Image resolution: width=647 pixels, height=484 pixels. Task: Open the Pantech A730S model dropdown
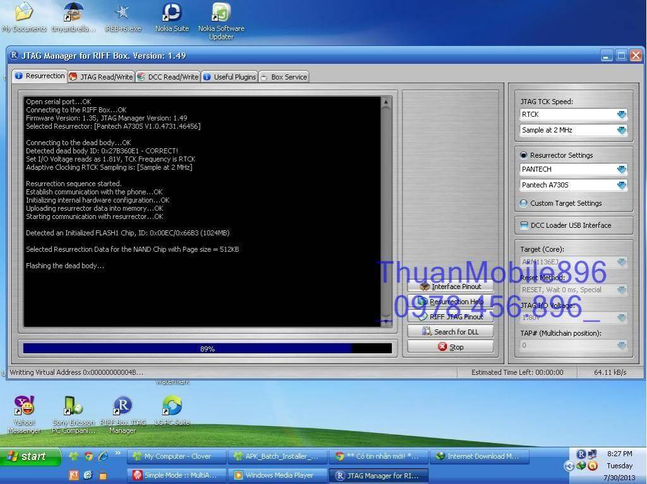[x=622, y=185]
